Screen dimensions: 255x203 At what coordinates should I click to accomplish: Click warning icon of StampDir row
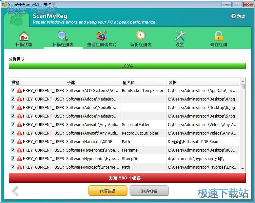coord(19,158)
